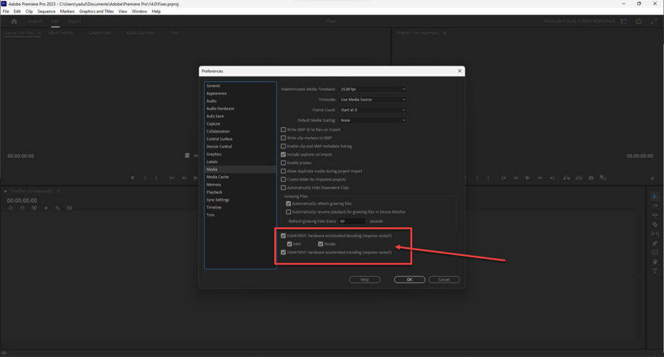Toggle Snap magnet icon in the Timeline
Image resolution: width=664 pixels, height=357 pixels.
23,208
